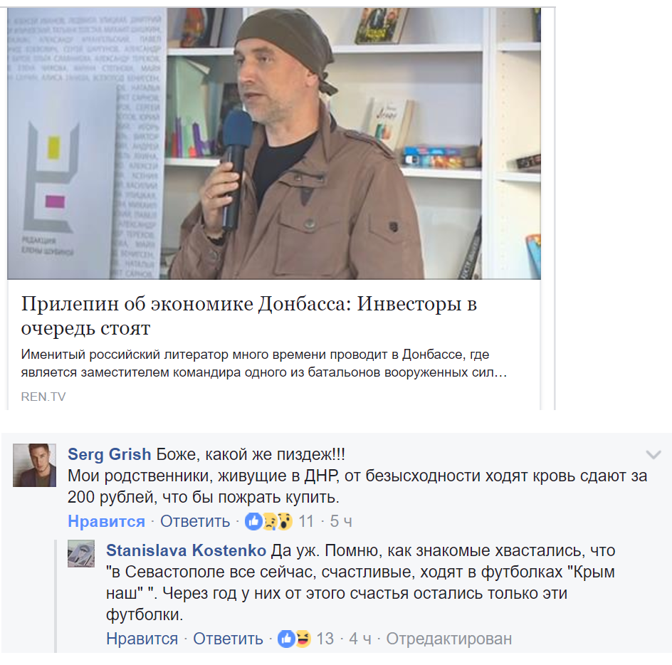Viewport: 672px width, 665px height.
Task: Reply to Stanislava Kostenko with Ответить
Action: (228, 639)
